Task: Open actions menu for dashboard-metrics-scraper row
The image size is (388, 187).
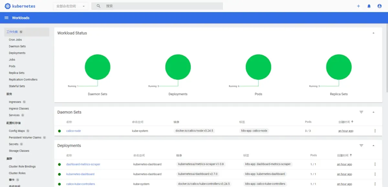Action: click(375, 164)
